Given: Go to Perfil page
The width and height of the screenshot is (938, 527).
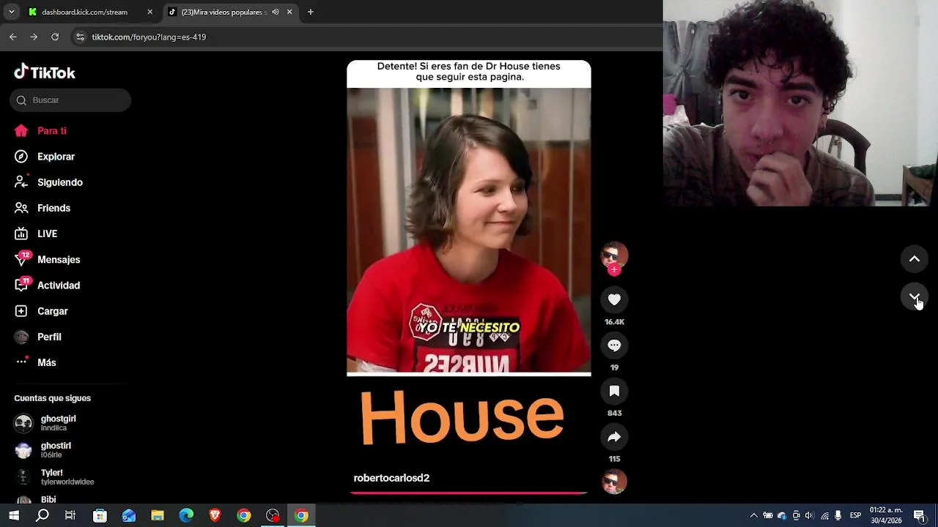Looking at the screenshot, I should click(39, 337).
